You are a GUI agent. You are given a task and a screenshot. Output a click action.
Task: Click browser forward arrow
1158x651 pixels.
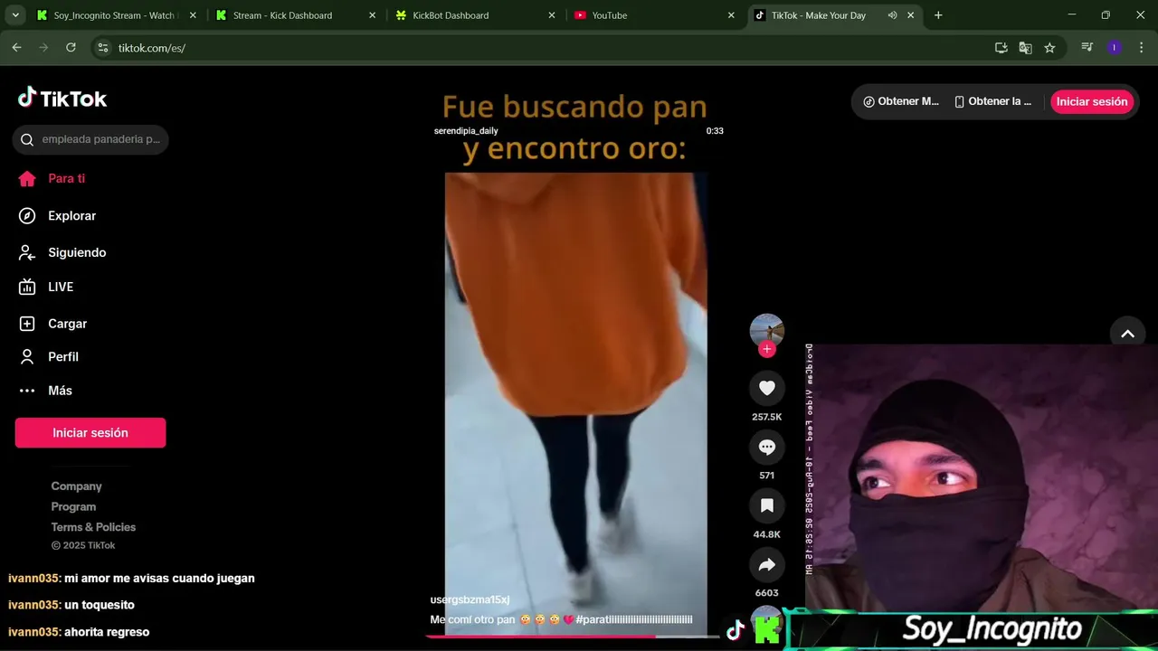tap(43, 48)
